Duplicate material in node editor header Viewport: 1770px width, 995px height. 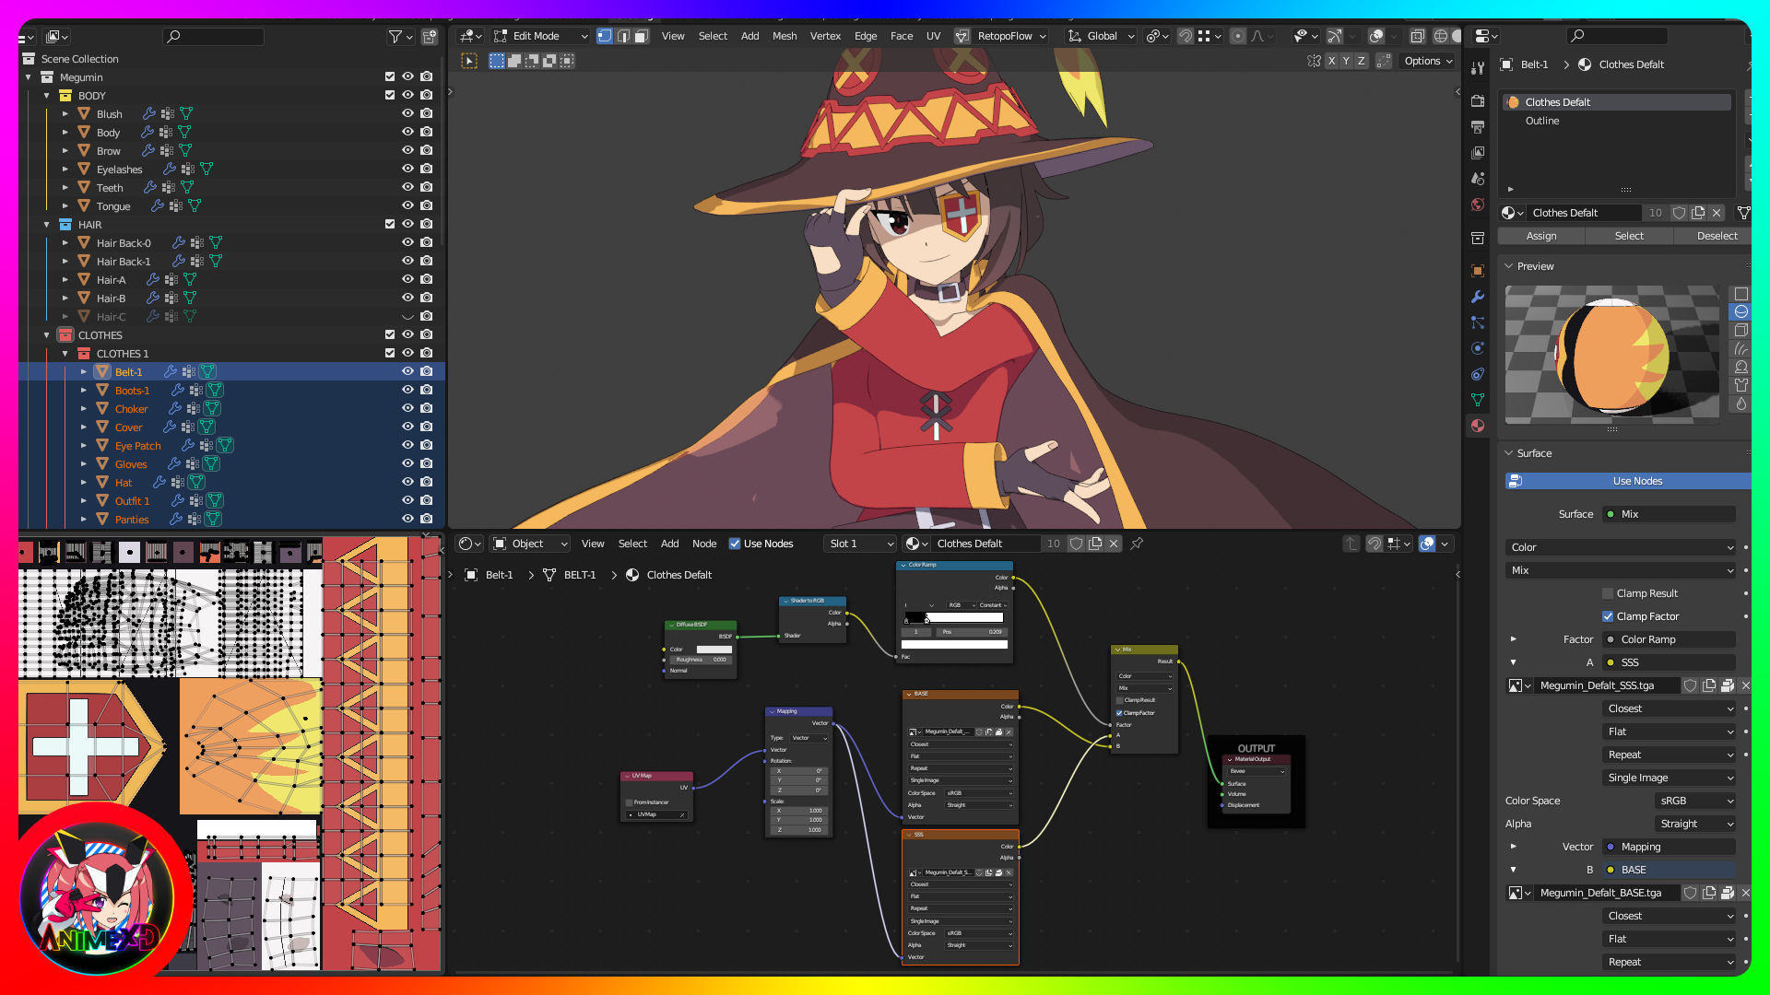click(1095, 544)
